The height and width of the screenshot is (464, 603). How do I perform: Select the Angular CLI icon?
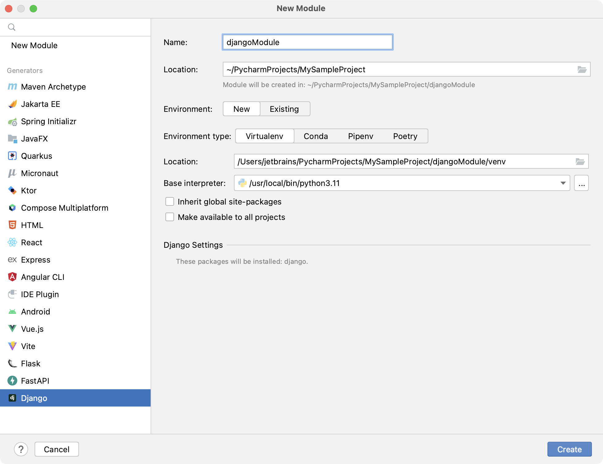pos(12,277)
